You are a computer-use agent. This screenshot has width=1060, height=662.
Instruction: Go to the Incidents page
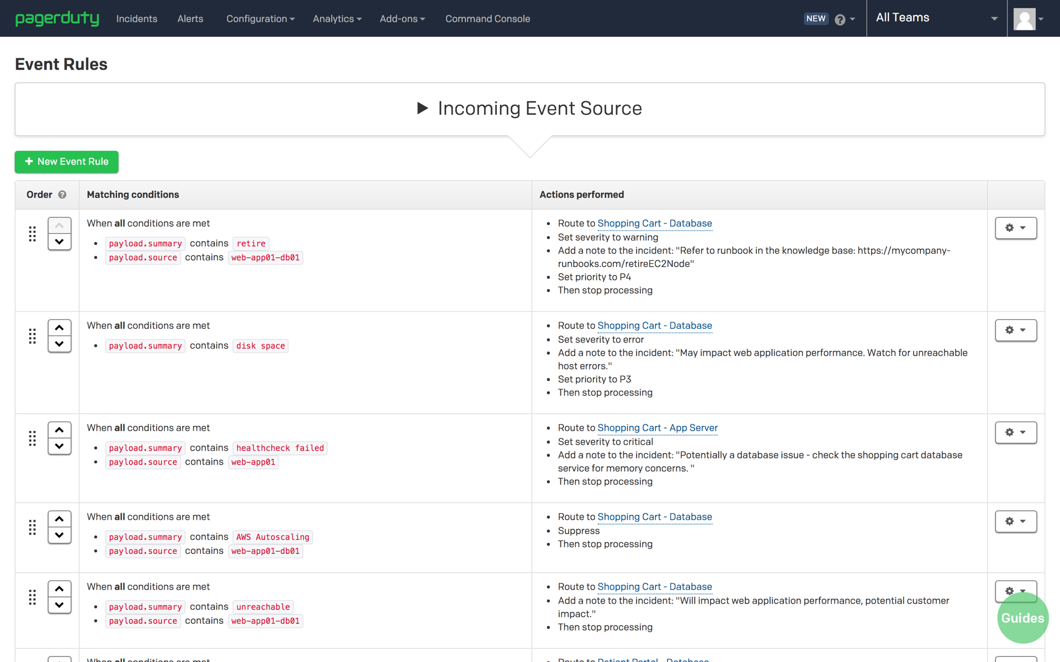coord(136,19)
